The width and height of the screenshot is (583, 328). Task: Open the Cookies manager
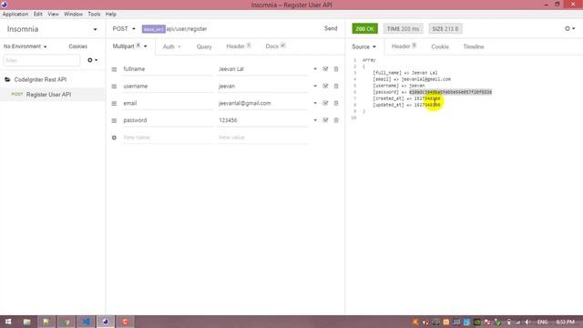tap(77, 46)
